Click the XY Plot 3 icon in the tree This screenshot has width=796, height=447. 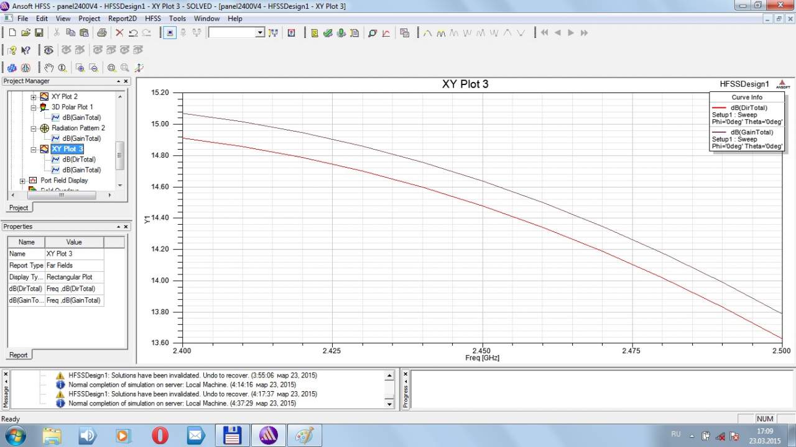click(x=44, y=149)
